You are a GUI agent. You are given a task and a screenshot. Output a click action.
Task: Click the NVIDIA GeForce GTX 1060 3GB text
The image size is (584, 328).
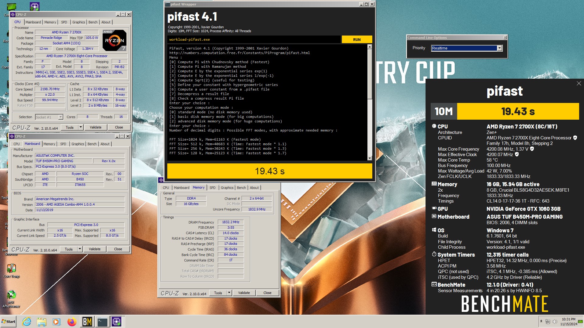[523, 209]
